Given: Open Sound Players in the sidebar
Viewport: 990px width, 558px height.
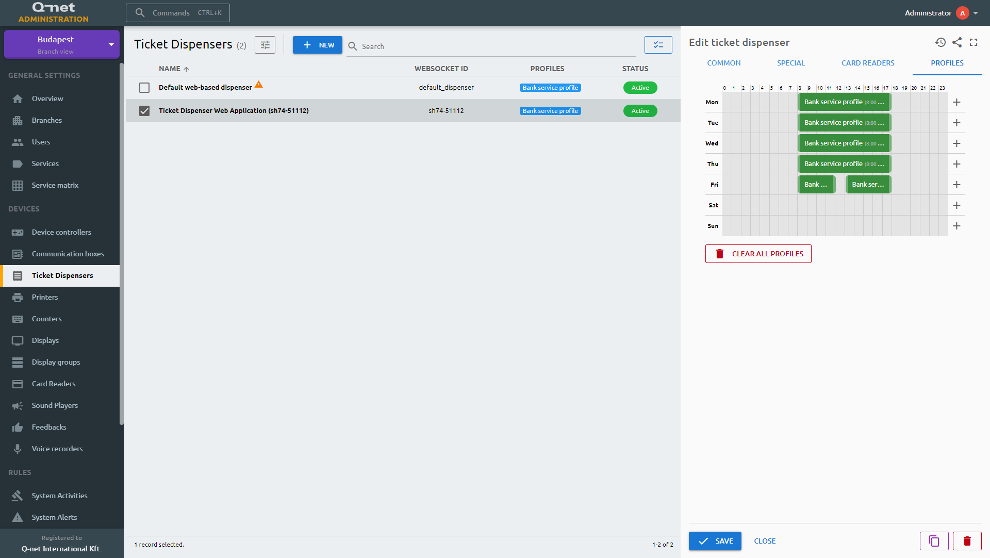Looking at the screenshot, I should click(x=60, y=405).
